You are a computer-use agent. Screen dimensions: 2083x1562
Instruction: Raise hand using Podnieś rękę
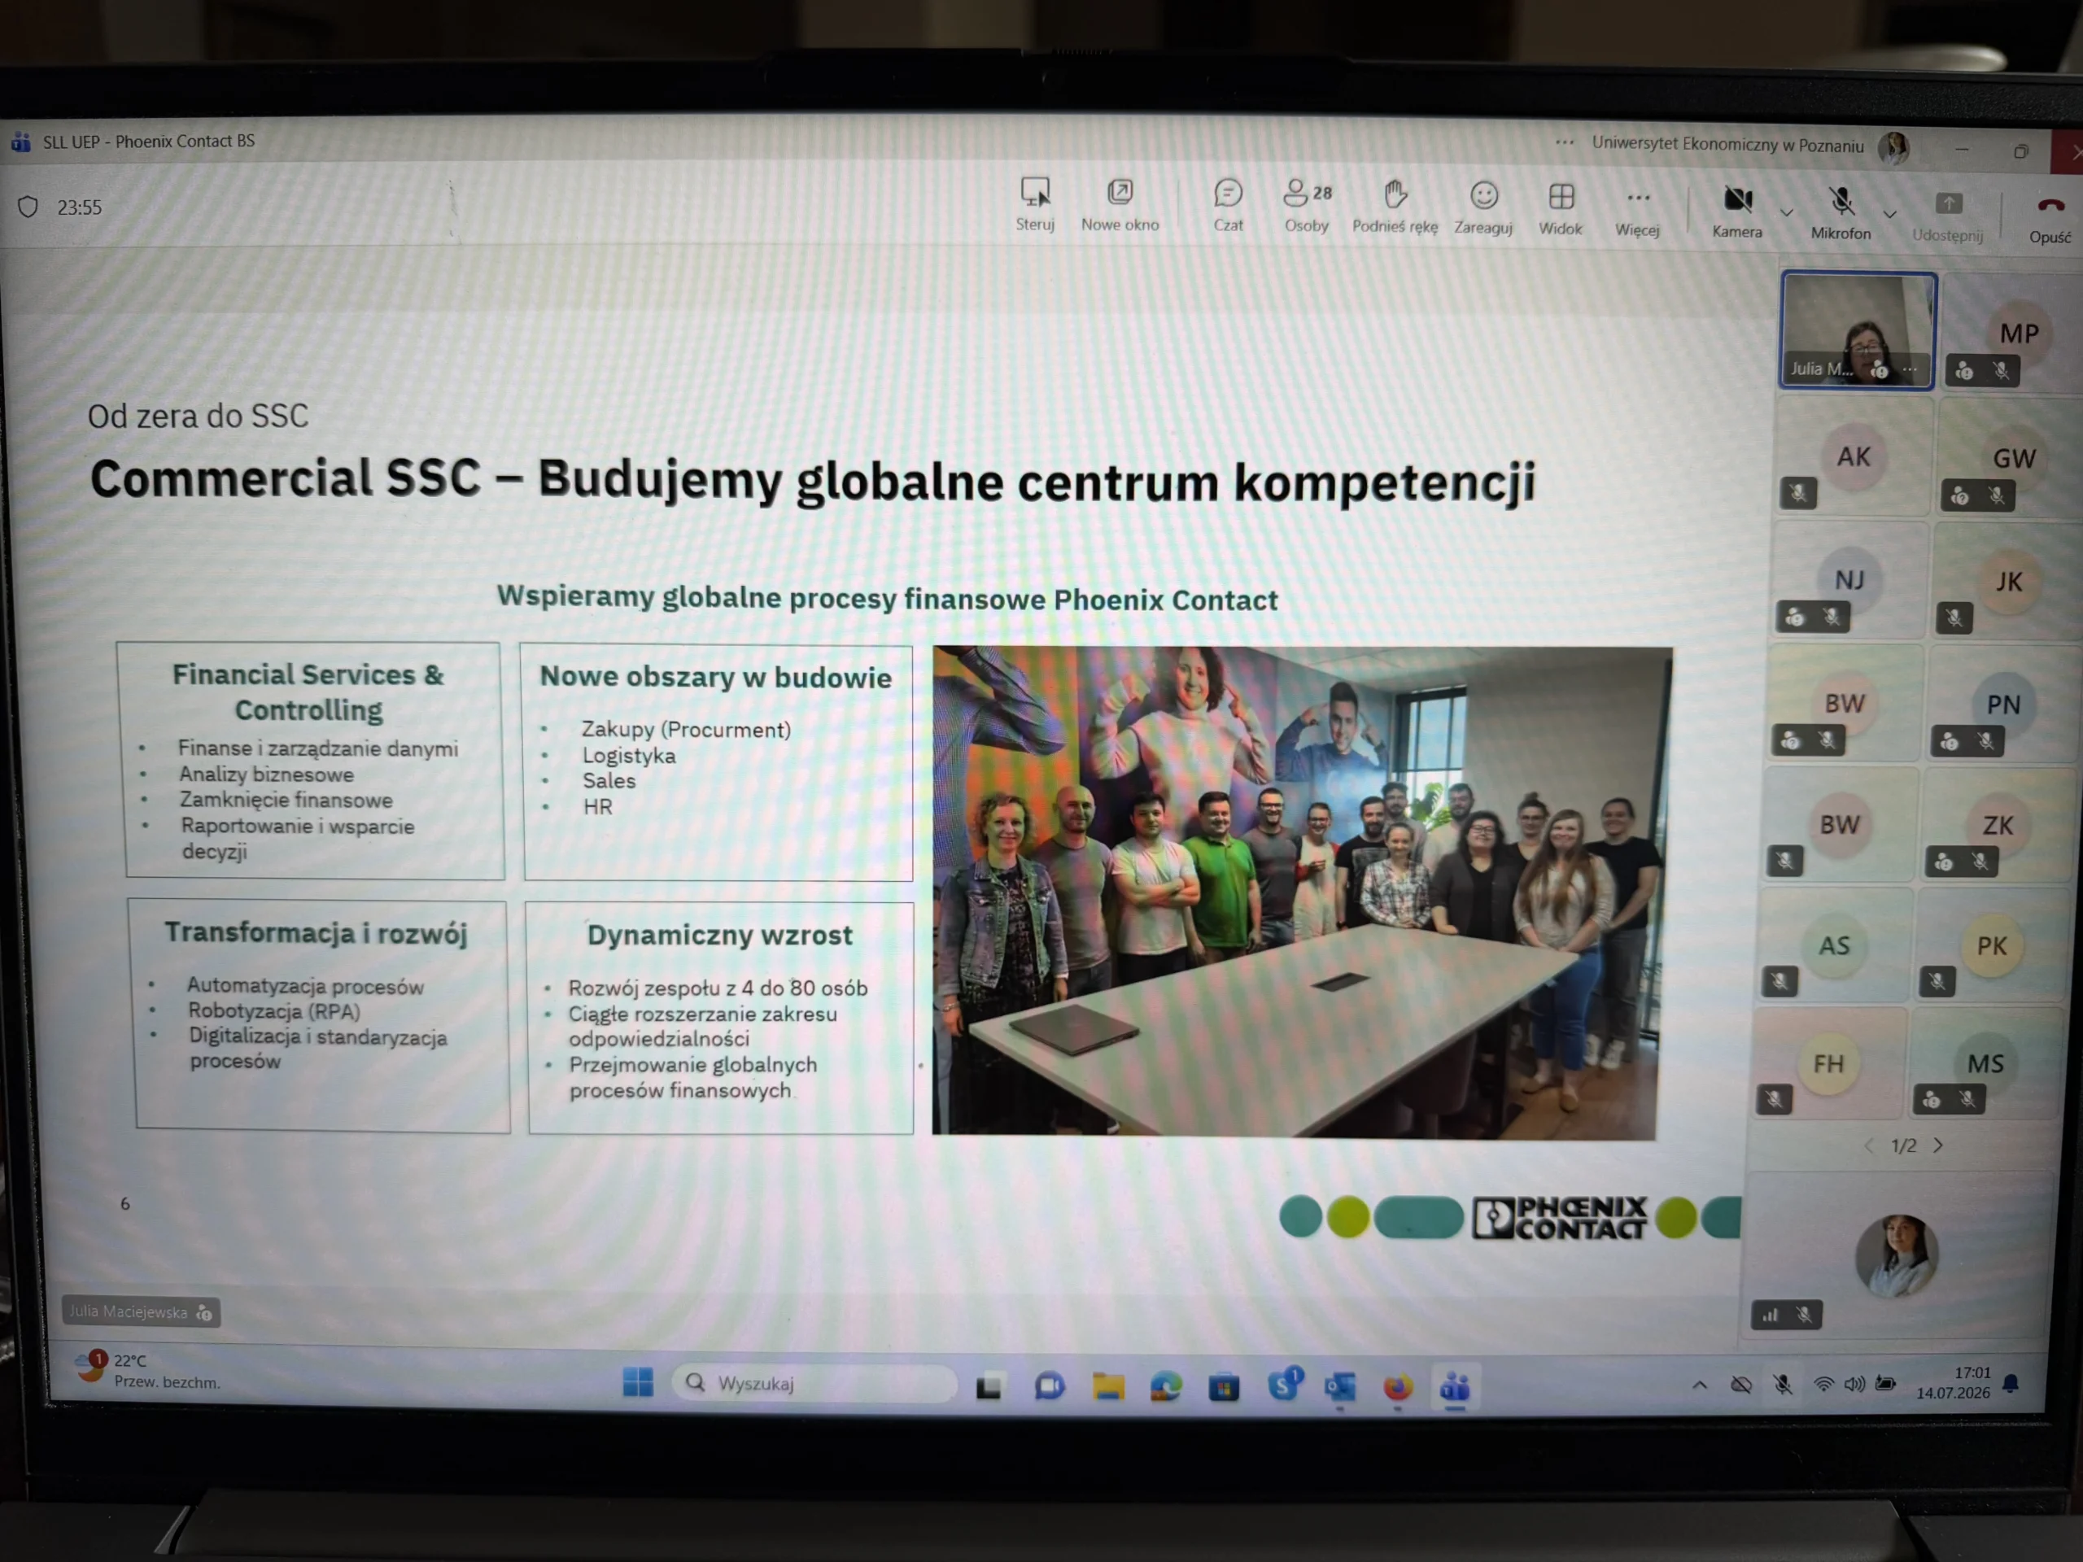pyautogui.click(x=1395, y=206)
